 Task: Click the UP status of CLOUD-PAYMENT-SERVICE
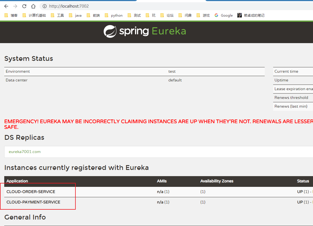300,202
